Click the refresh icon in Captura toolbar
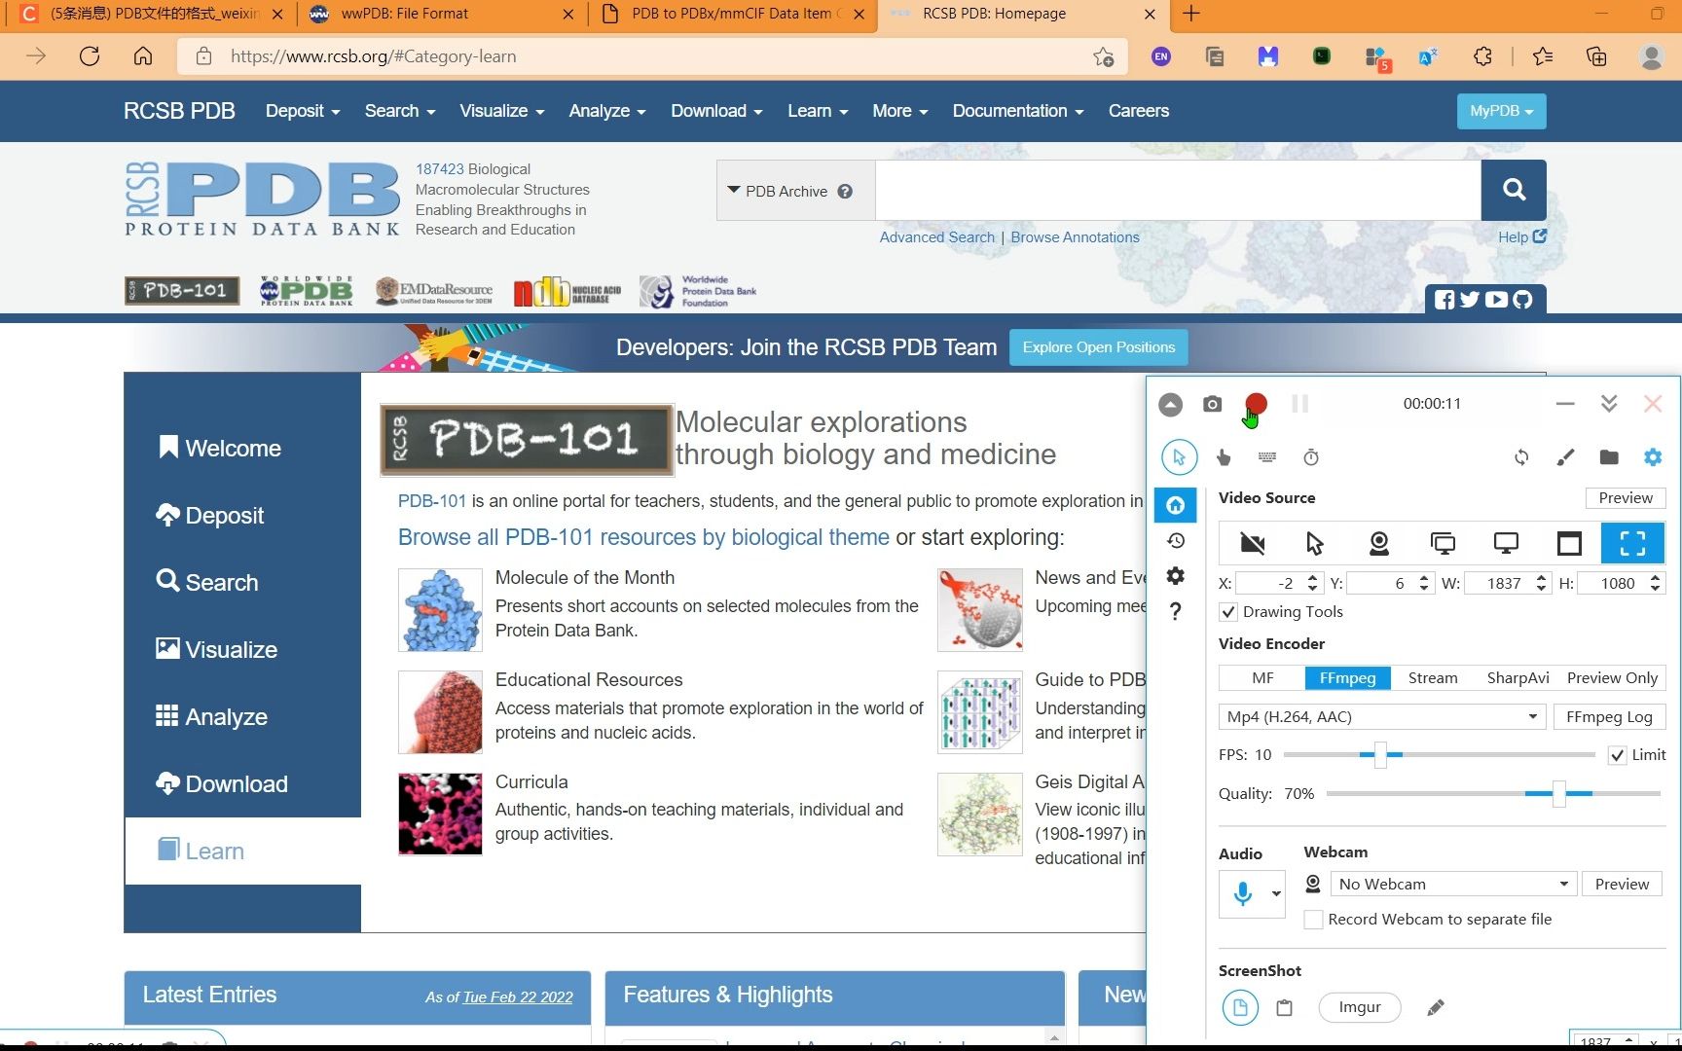Image resolution: width=1682 pixels, height=1051 pixels. 1521,457
